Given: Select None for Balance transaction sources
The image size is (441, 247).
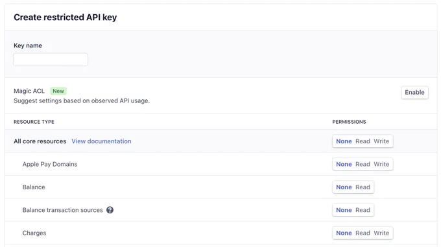Looking at the screenshot, I should [344, 210].
